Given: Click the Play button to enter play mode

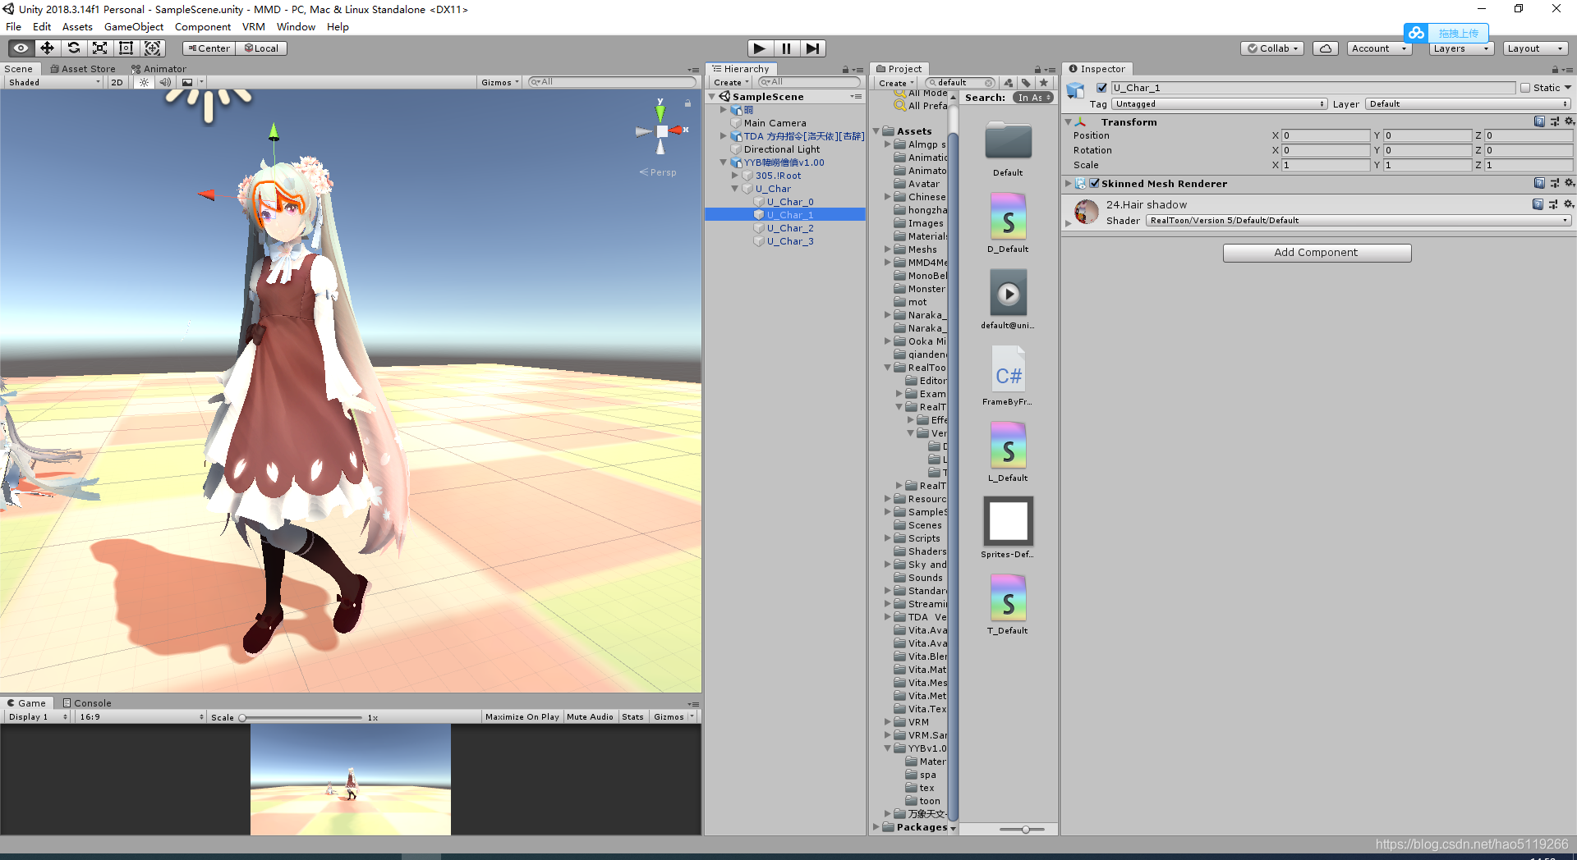Looking at the screenshot, I should 760,48.
